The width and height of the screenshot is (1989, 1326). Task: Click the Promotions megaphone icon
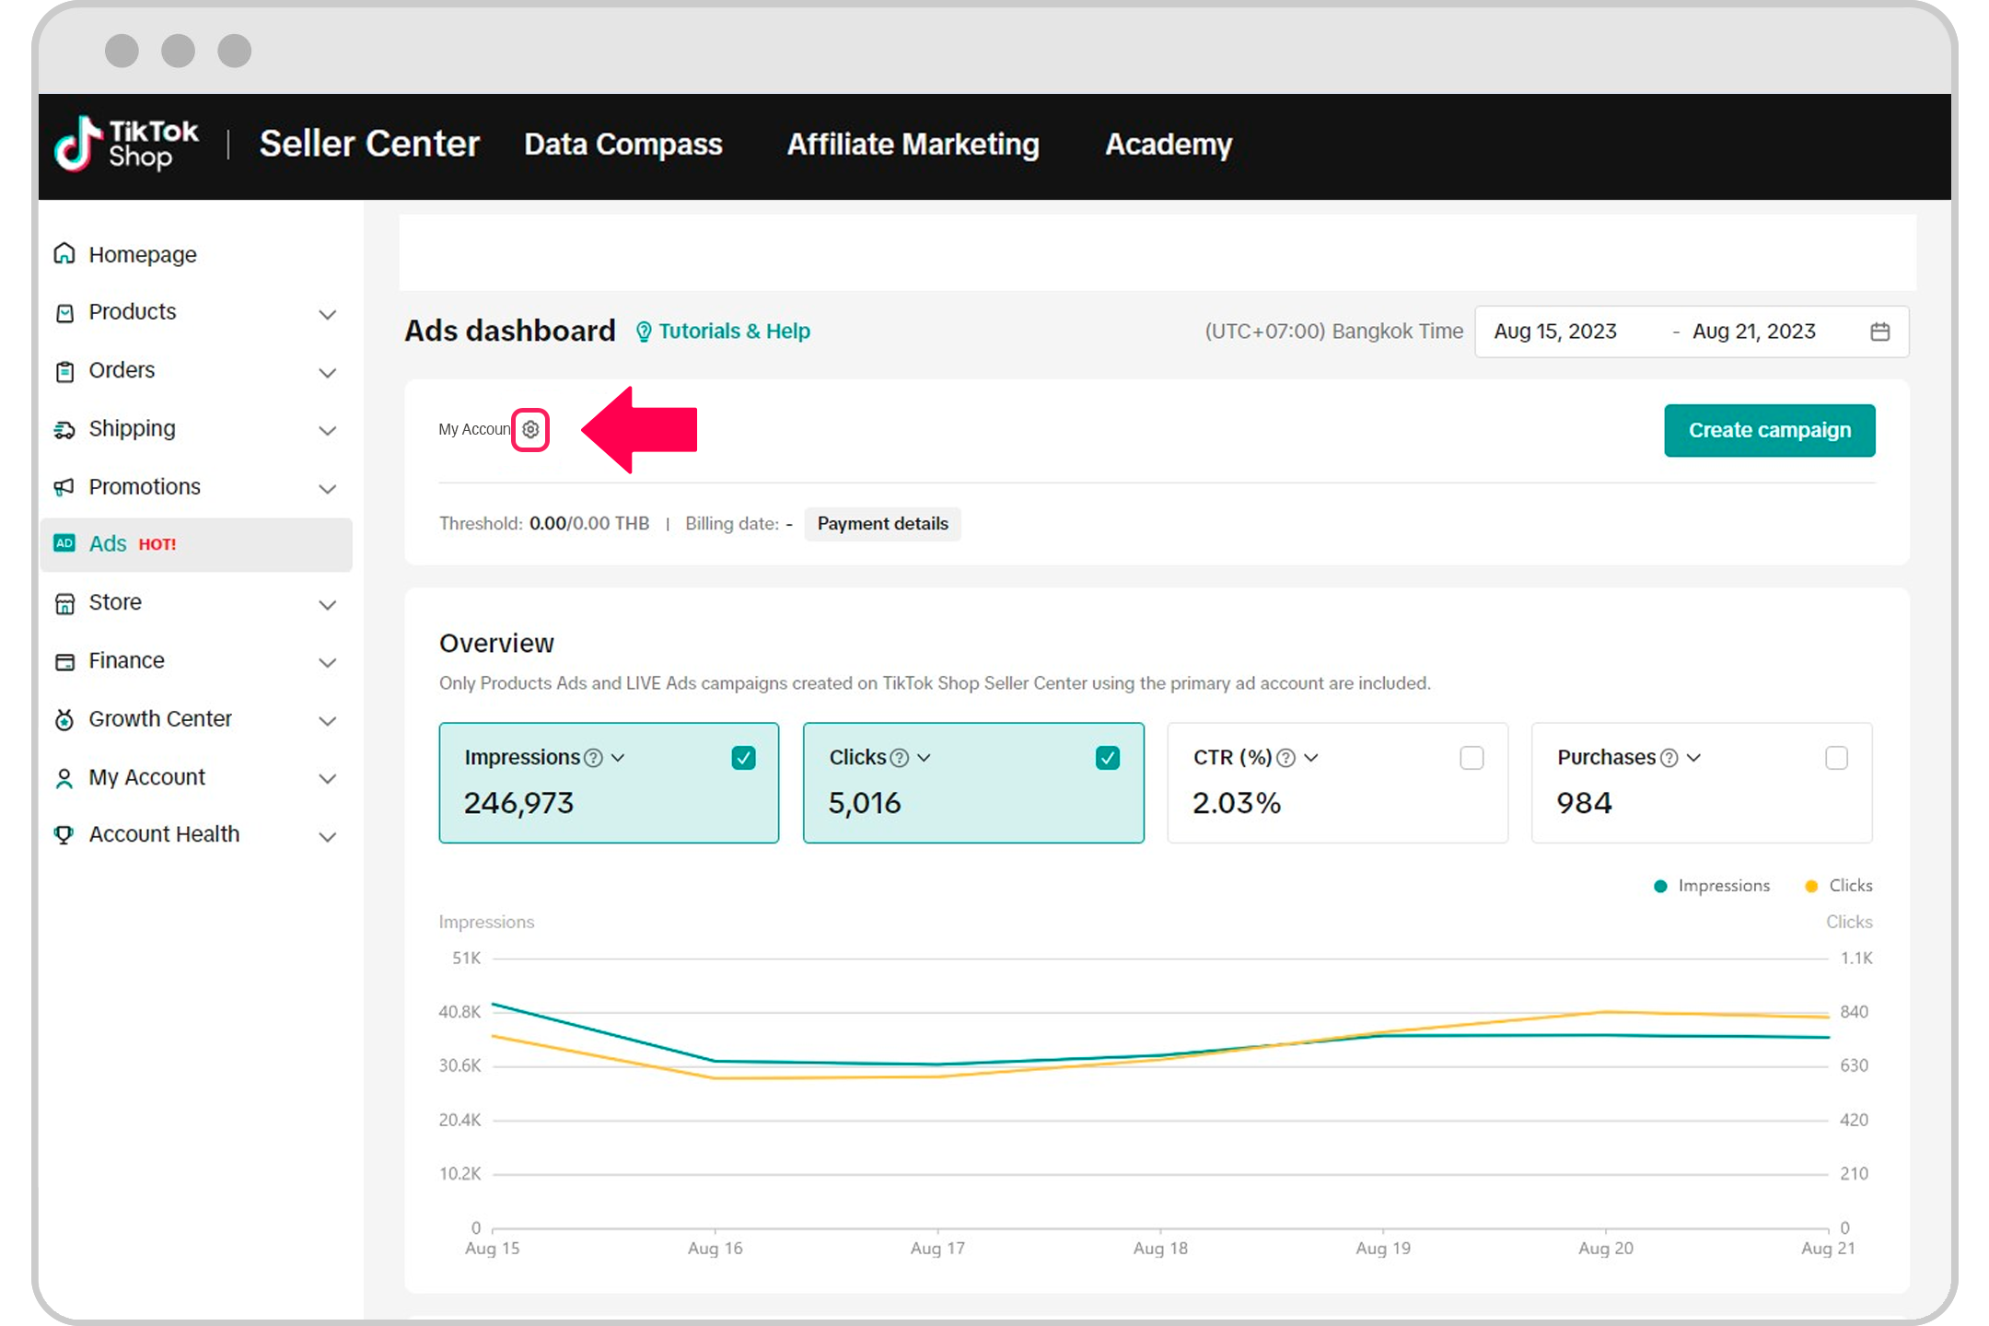coord(64,487)
